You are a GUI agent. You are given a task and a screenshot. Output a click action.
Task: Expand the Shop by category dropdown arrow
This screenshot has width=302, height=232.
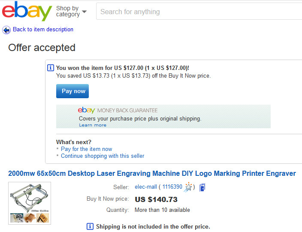[84, 12]
